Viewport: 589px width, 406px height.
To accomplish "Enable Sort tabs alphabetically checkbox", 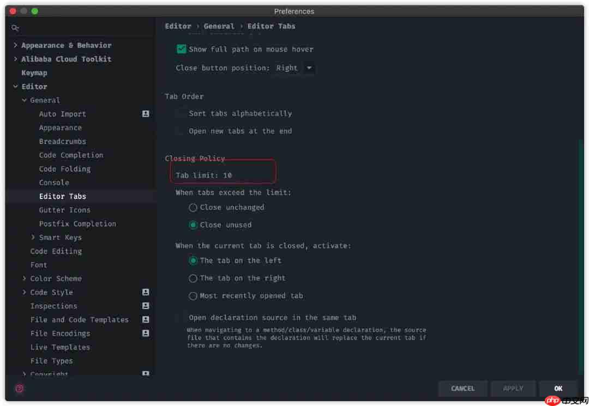I will 181,113.
